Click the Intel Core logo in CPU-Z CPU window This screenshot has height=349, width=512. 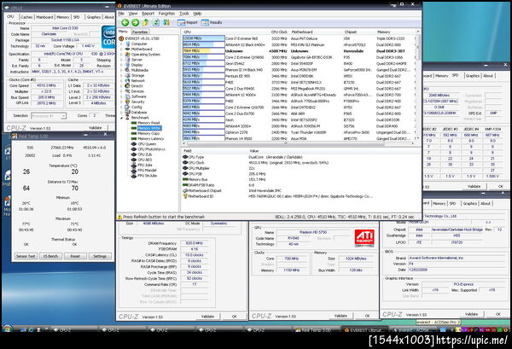[x=108, y=37]
